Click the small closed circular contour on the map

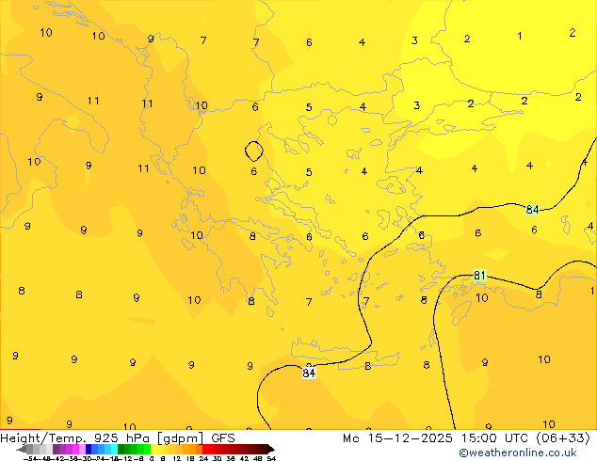[254, 151]
